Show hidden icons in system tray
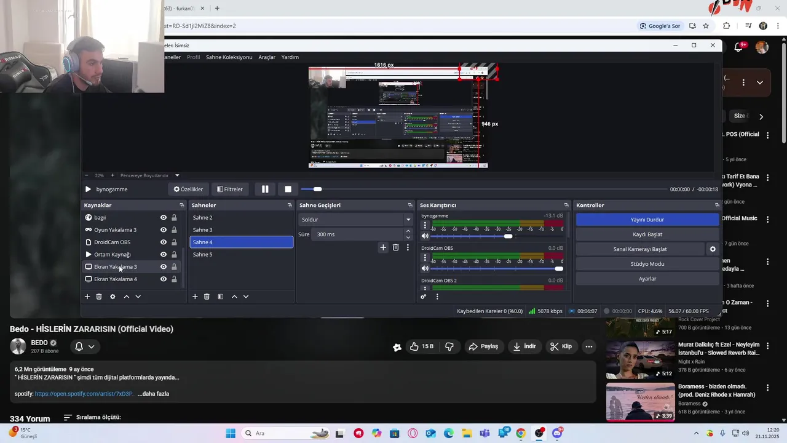 696,433
